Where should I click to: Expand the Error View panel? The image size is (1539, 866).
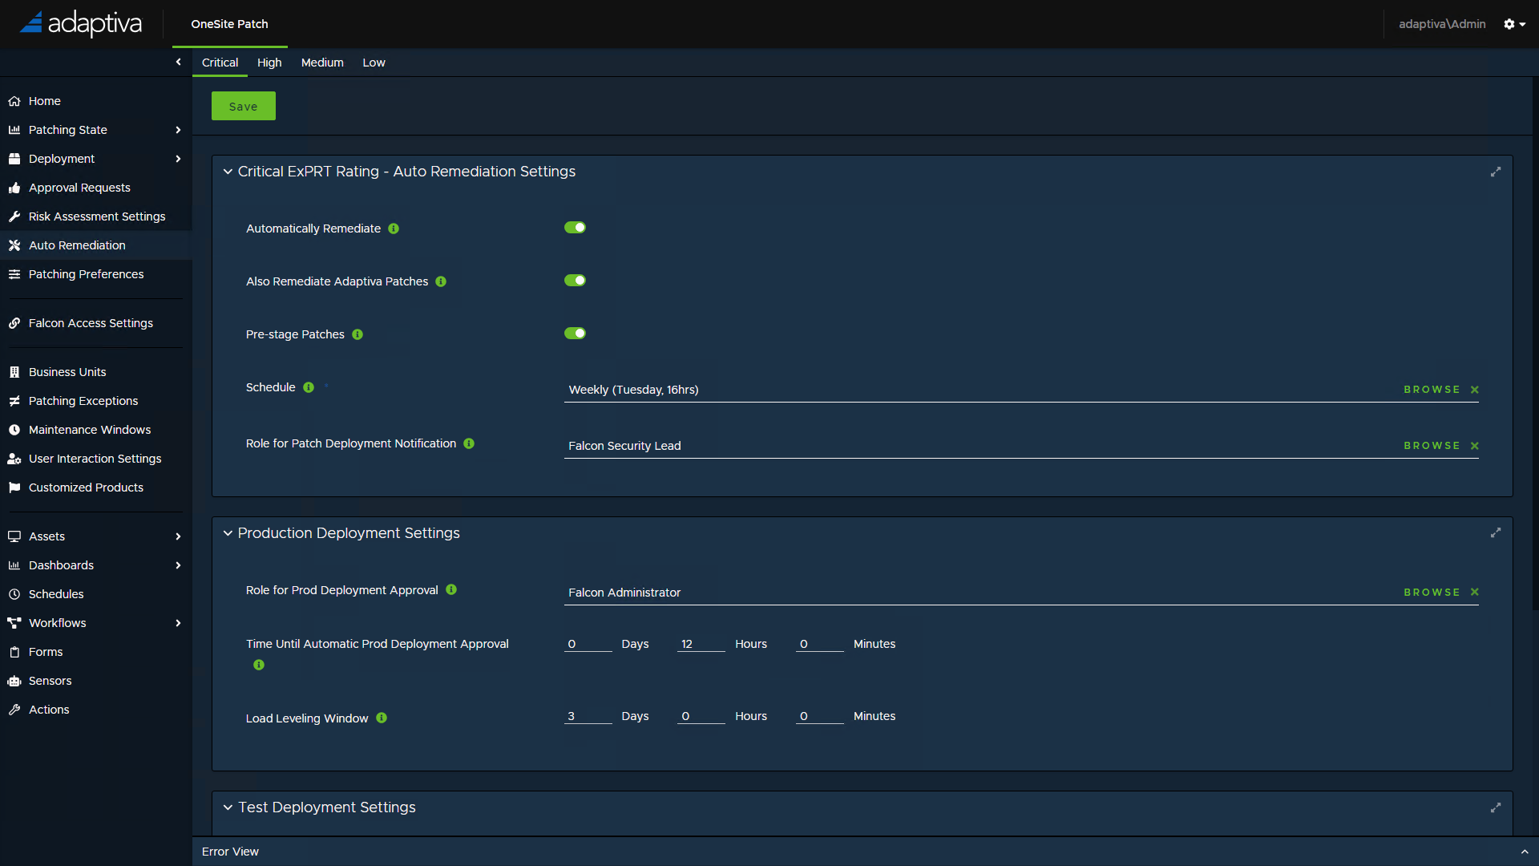(1524, 852)
